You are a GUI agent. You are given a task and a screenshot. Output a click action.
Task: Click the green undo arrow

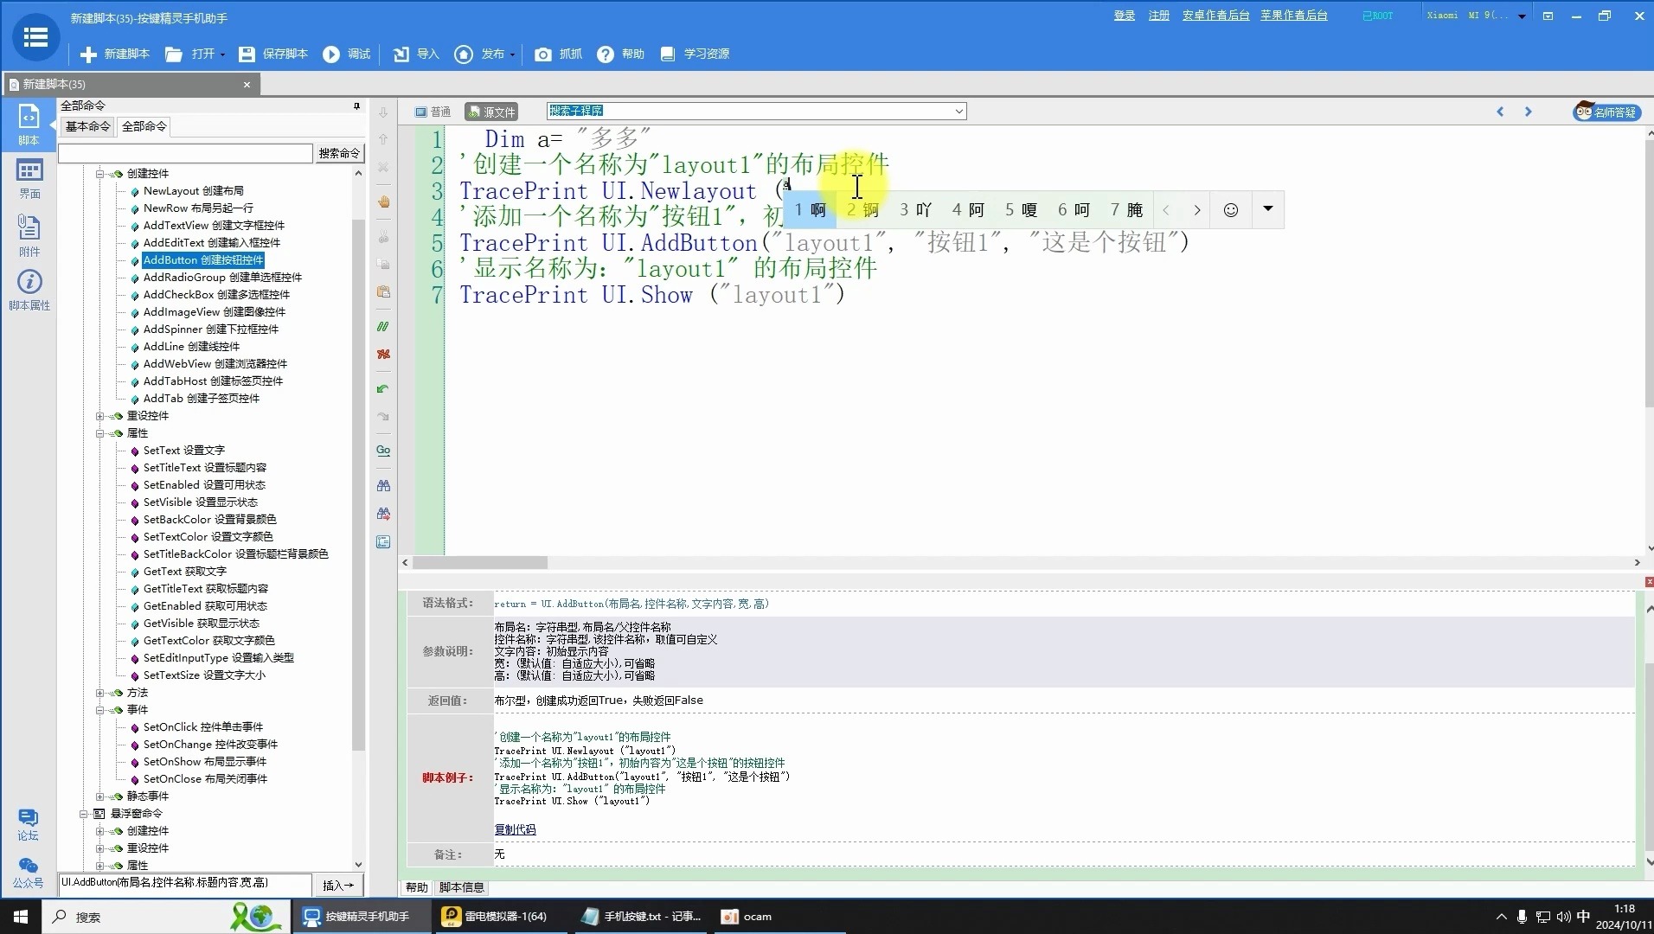click(383, 388)
